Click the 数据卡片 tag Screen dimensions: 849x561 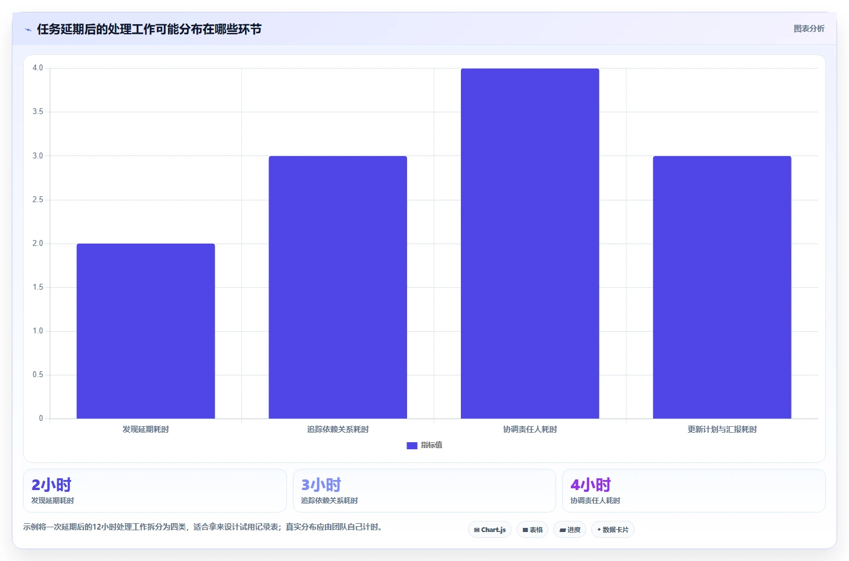(613, 530)
